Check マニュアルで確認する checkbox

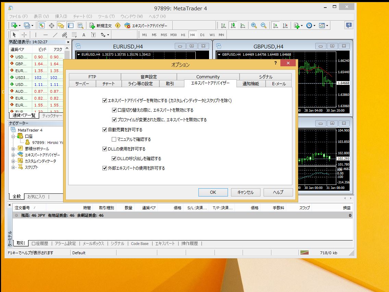pyautogui.click(x=114, y=139)
